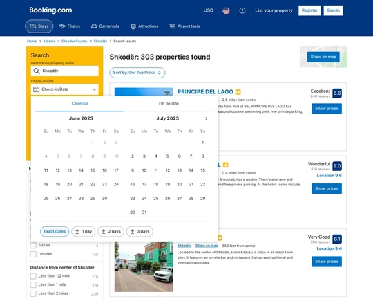Select the plus-minus 2 days option
The image size is (373, 299).
[x=111, y=232]
